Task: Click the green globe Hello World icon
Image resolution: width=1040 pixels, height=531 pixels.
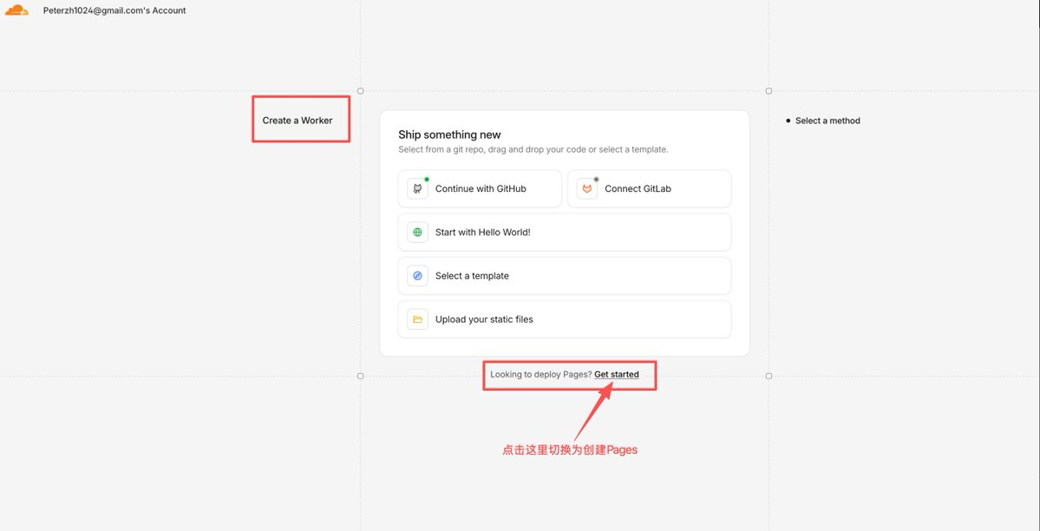Action: (418, 233)
